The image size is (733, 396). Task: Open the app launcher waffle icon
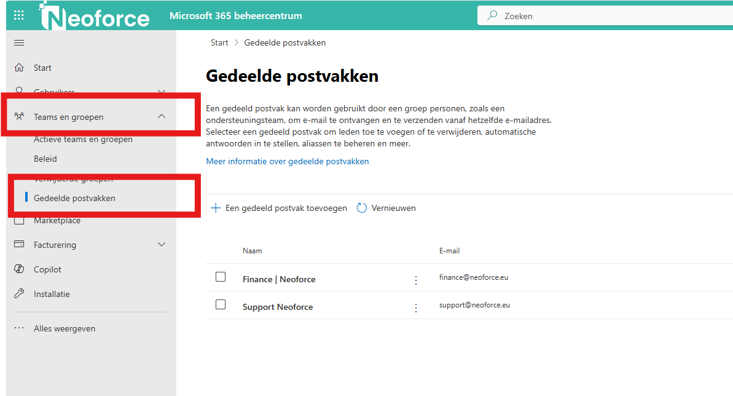(x=18, y=15)
